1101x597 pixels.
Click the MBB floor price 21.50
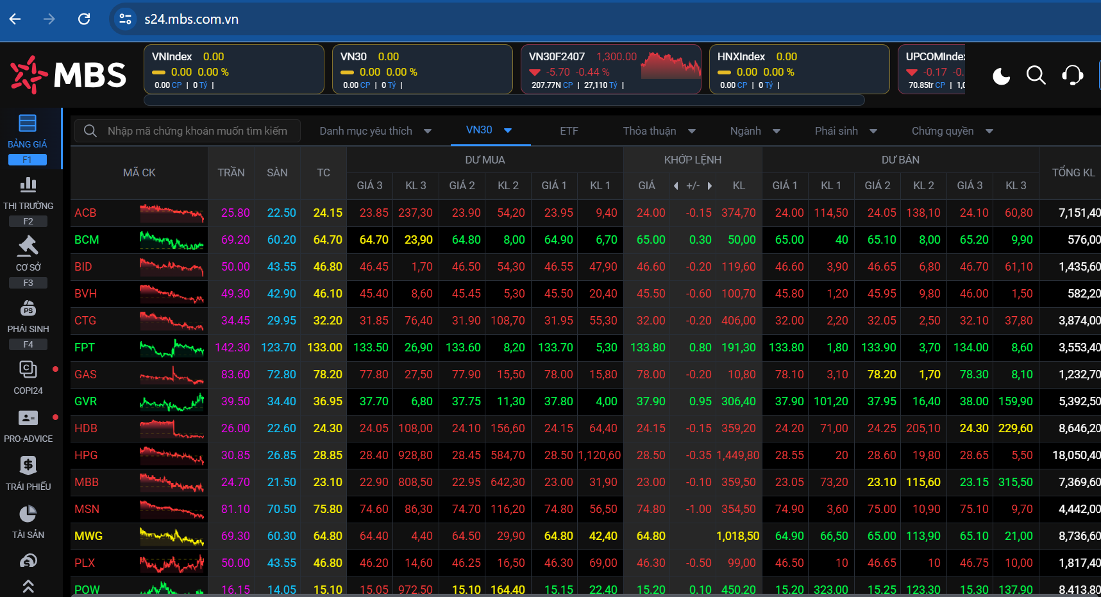pyautogui.click(x=282, y=482)
